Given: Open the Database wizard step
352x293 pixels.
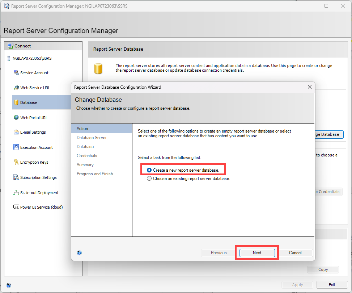Looking at the screenshot, I should point(85,147).
